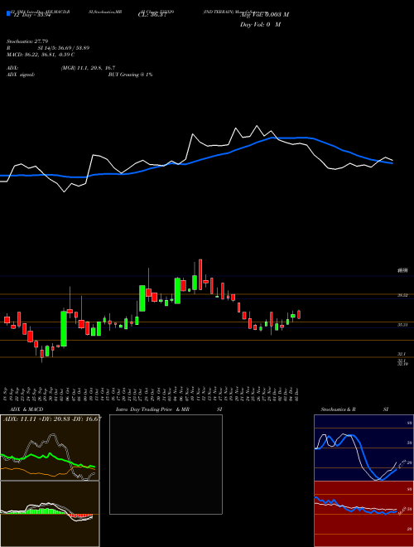
Task: Click the 'Stochastics & R' panel title
Action: point(338,409)
